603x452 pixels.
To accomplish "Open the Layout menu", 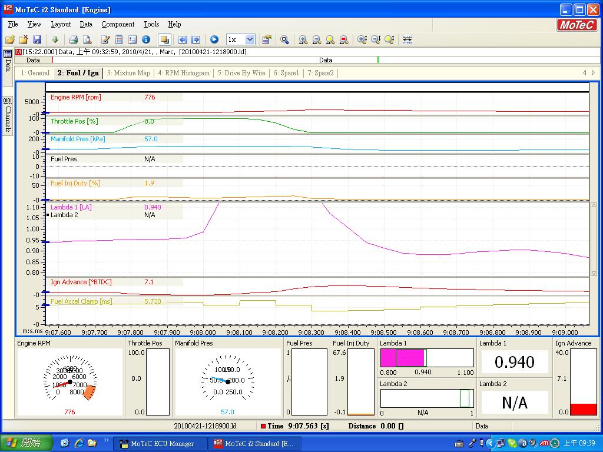I will 61,24.
